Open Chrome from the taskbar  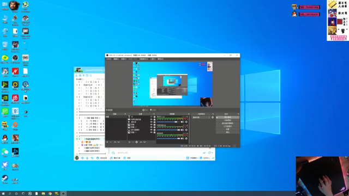pos(50,194)
